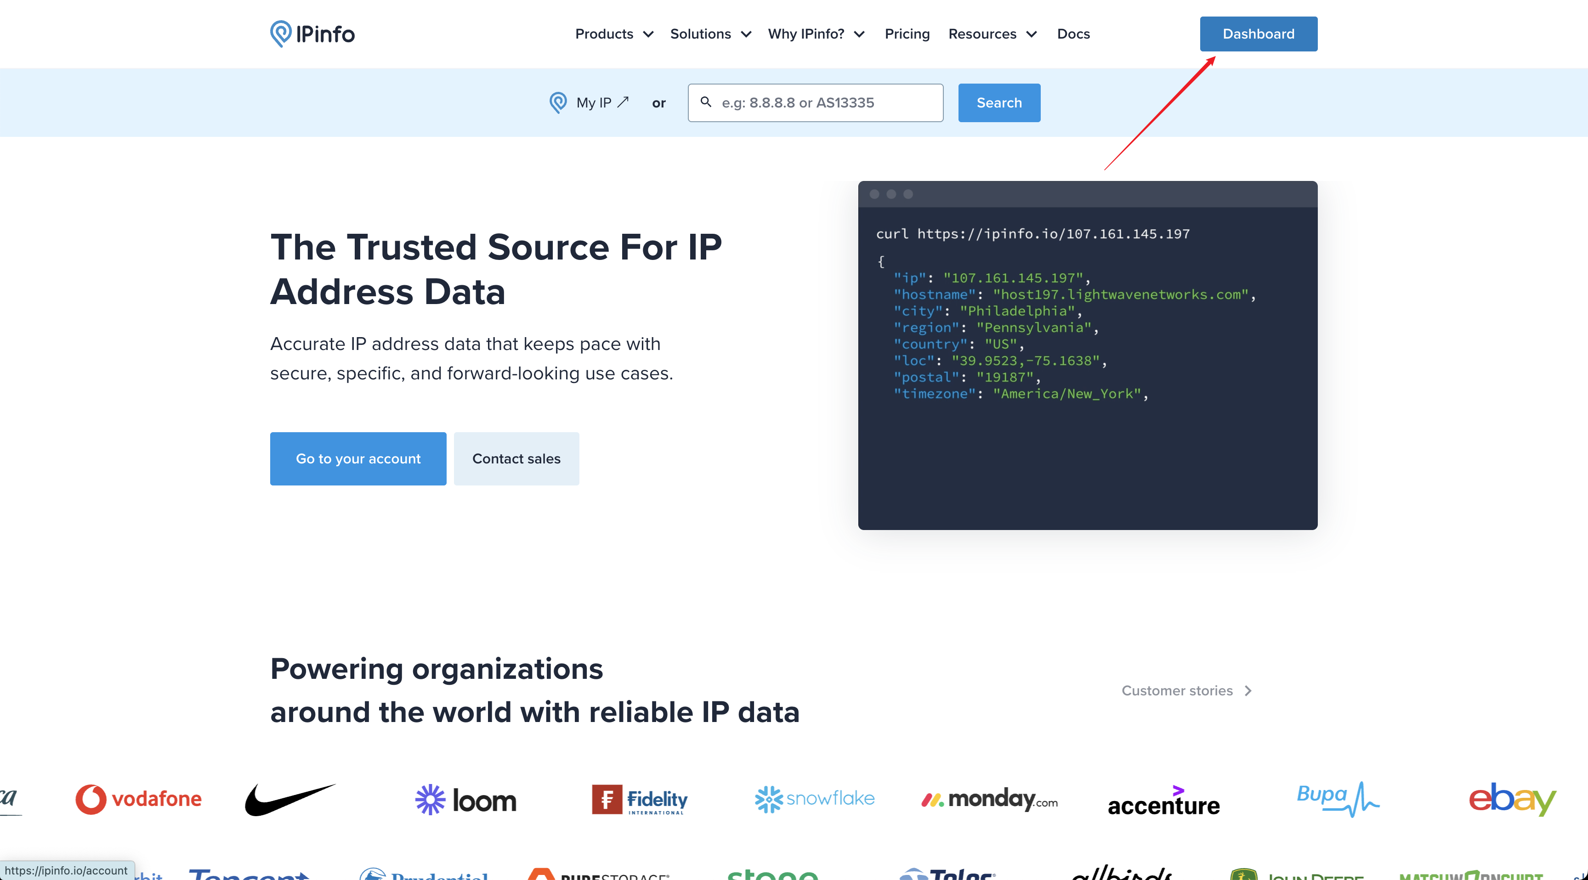1588x880 pixels.
Task: Click the Contact sales button
Action: tap(516, 458)
